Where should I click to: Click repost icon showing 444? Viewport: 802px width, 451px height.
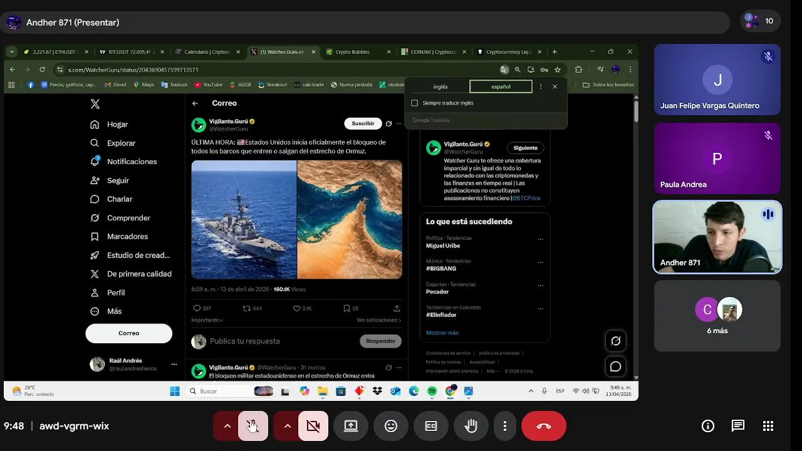click(x=252, y=308)
